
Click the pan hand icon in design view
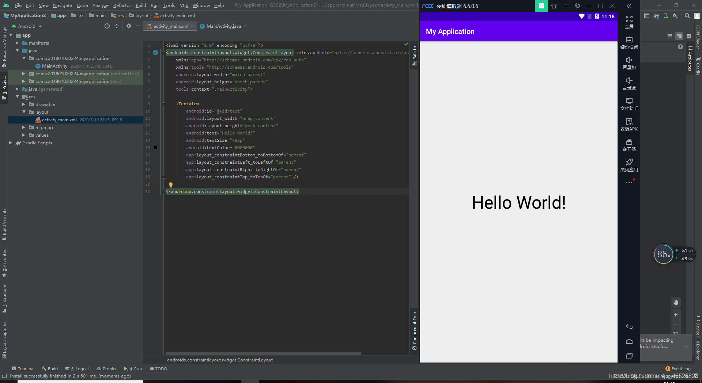coord(676,302)
